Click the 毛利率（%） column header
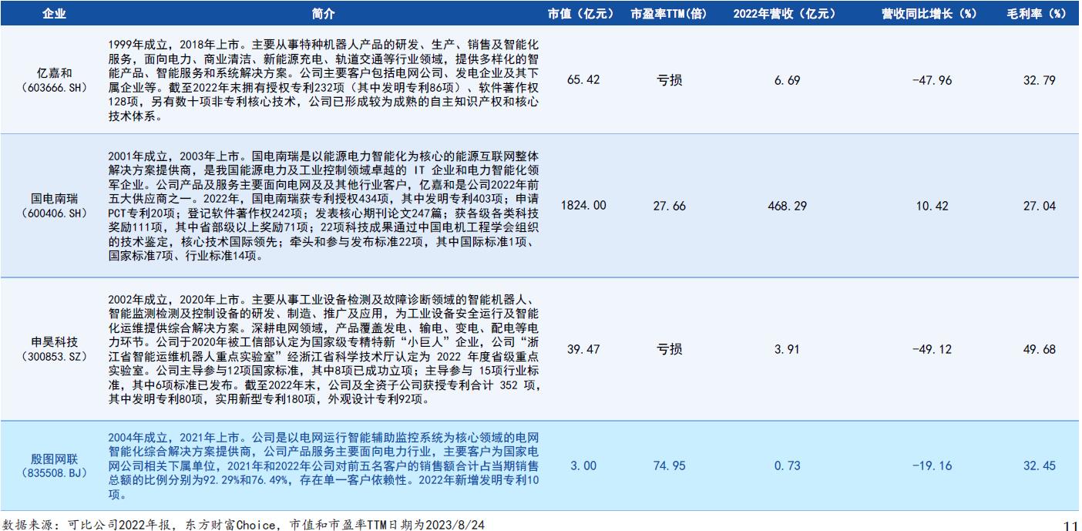1082x531 pixels. (1037, 13)
